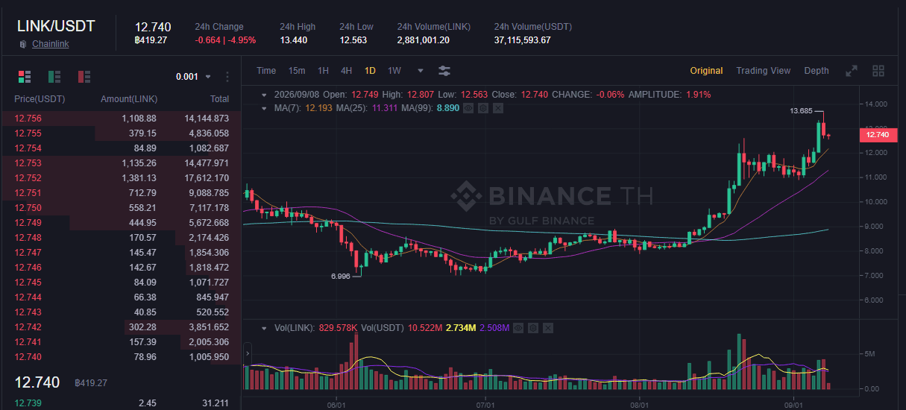Switch chart interval to 1H

[323, 71]
